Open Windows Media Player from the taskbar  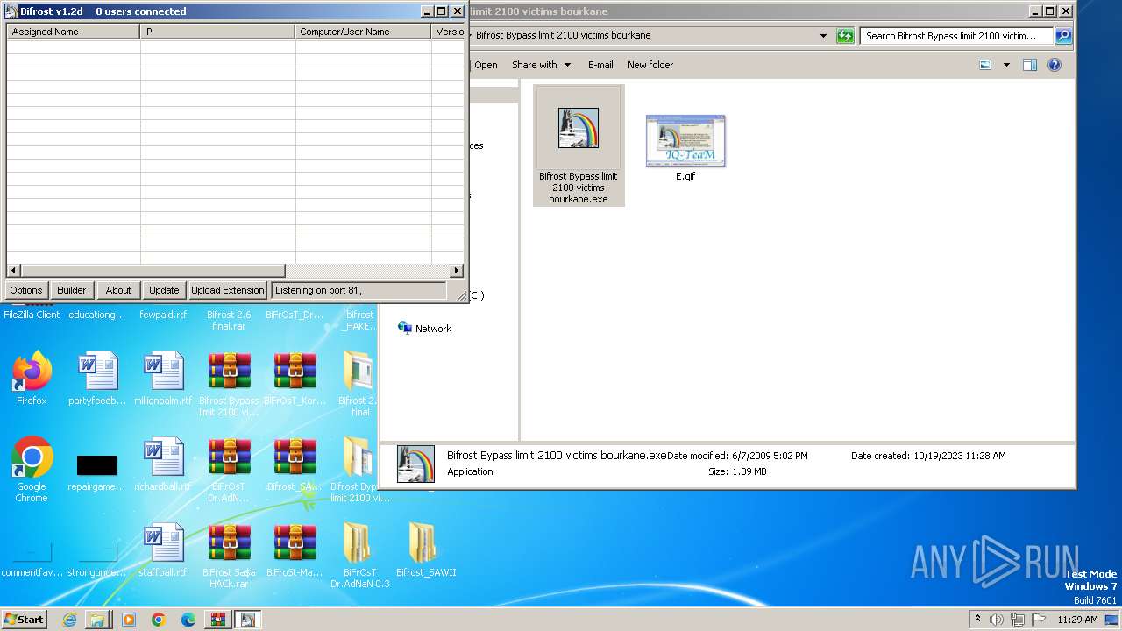pyautogui.click(x=129, y=620)
